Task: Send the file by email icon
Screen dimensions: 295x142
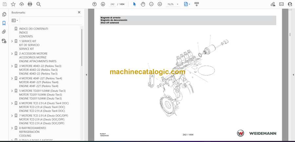Action: coord(282,4)
